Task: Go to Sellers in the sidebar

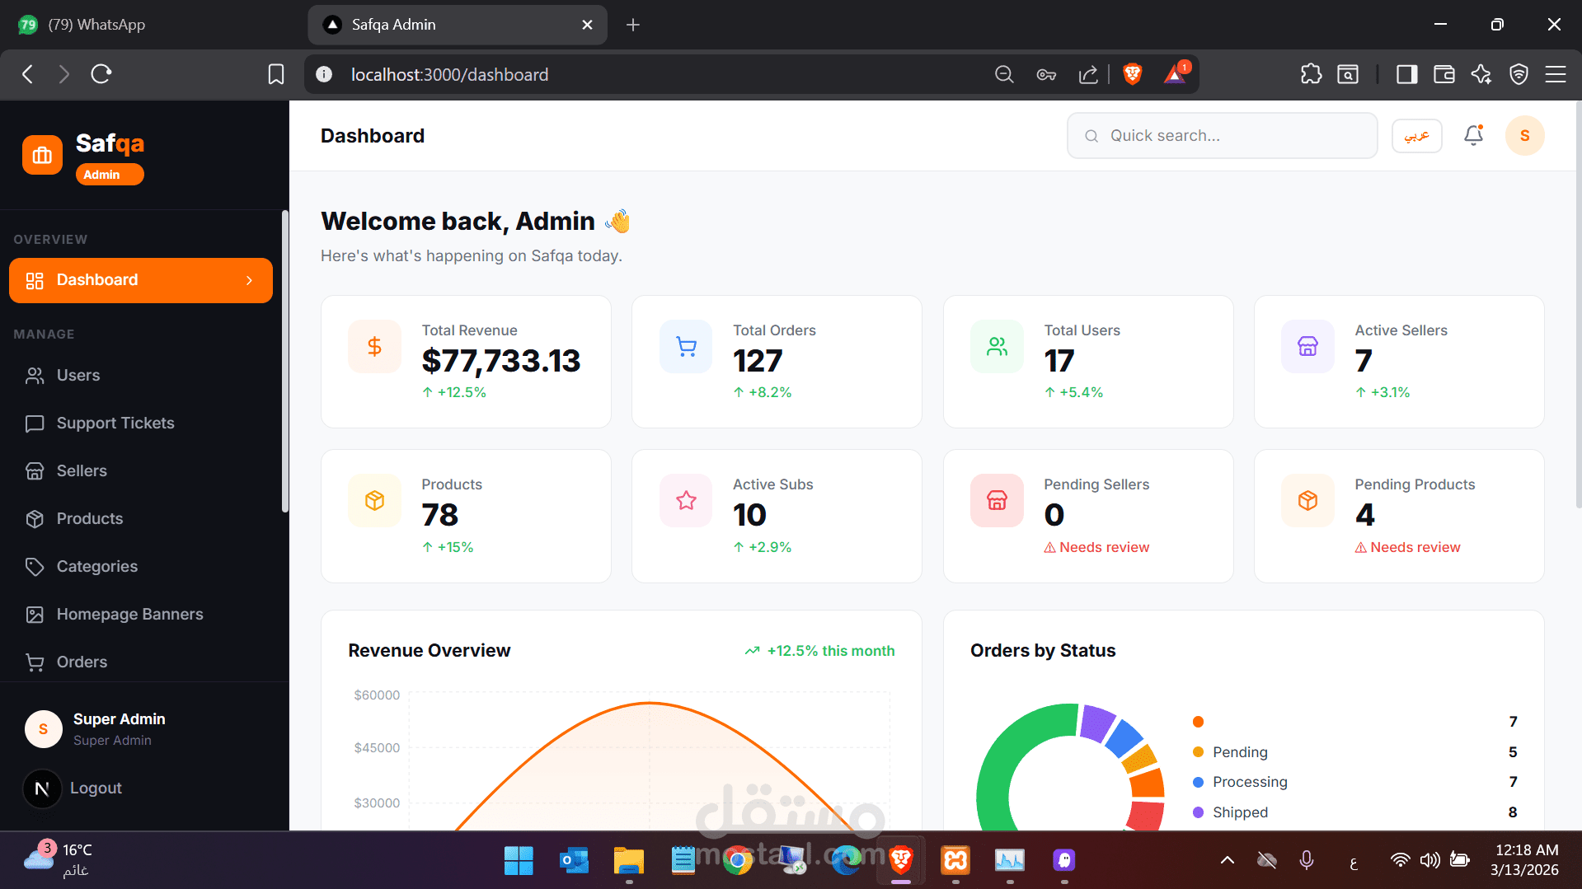Action: [x=141, y=471]
